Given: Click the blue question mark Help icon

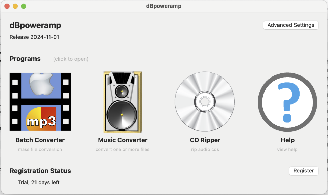Looking at the screenshot, I should (x=287, y=102).
